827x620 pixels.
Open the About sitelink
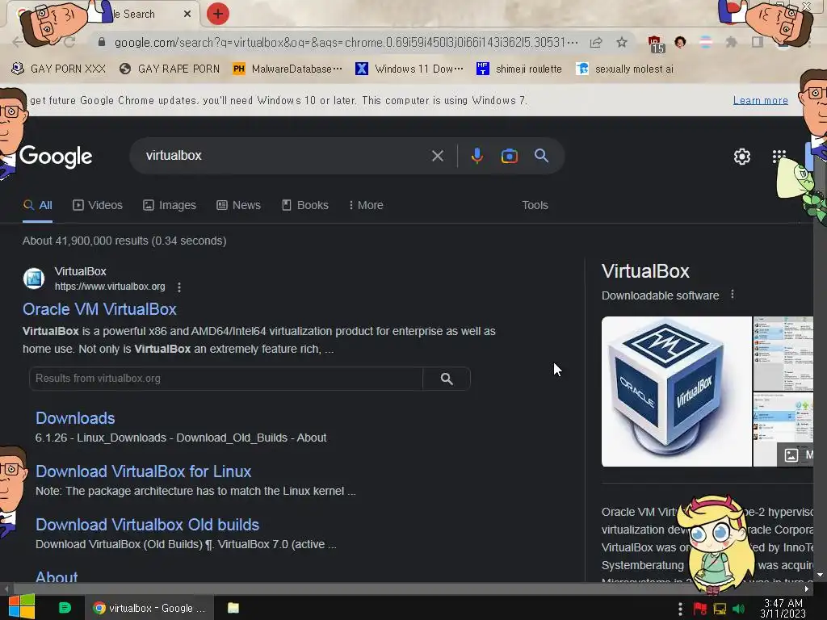coord(57,576)
